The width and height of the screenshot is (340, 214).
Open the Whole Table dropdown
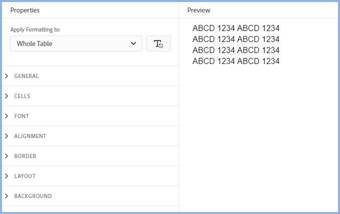[76, 43]
